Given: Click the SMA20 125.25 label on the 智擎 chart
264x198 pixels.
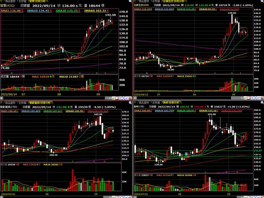Looking at the screenshot, I should (68, 11).
